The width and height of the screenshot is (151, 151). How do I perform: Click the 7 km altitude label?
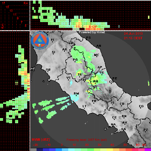point(21,22)
